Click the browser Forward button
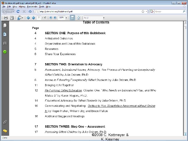188x141 pixels. (x=10, y=11)
